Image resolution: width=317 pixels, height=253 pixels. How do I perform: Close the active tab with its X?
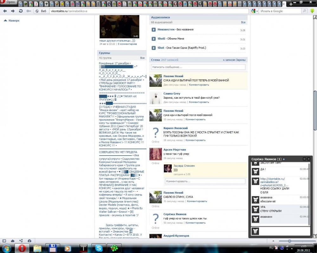[284, 4]
